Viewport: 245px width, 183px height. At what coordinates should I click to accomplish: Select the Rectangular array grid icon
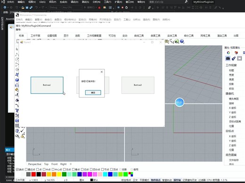(17, 126)
